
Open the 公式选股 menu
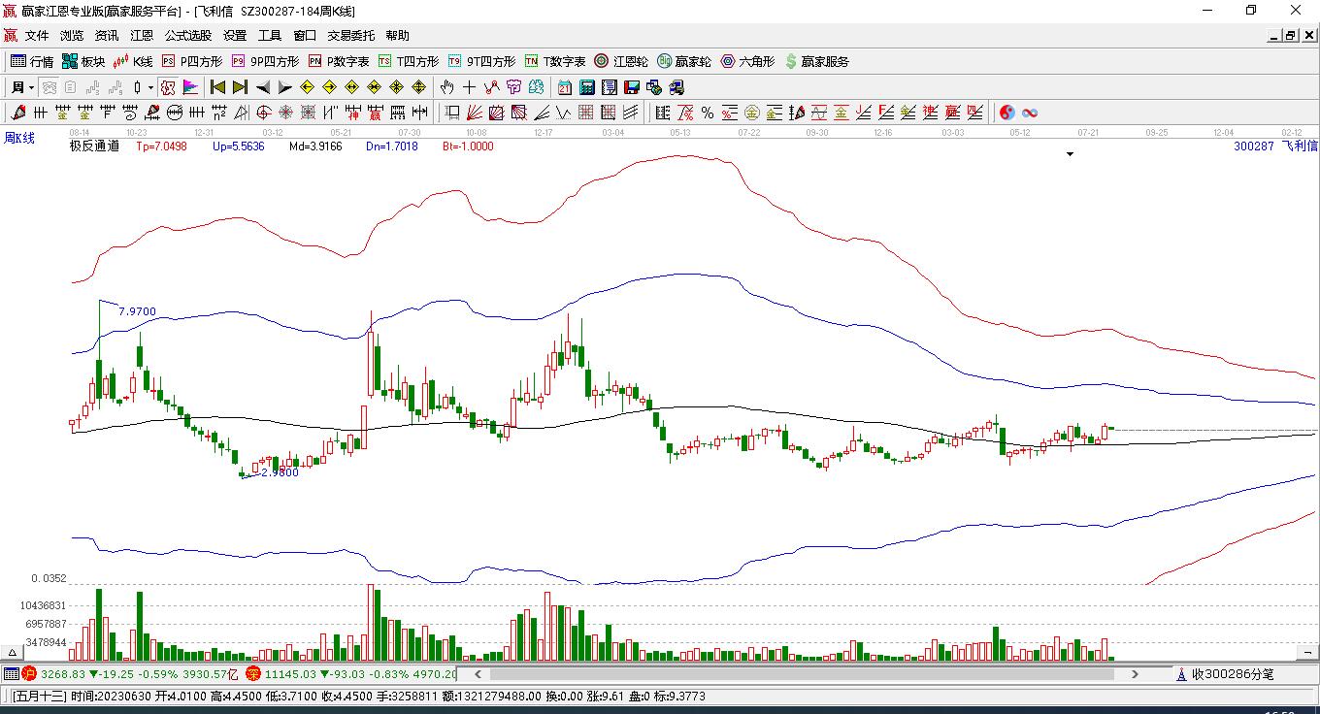click(188, 36)
